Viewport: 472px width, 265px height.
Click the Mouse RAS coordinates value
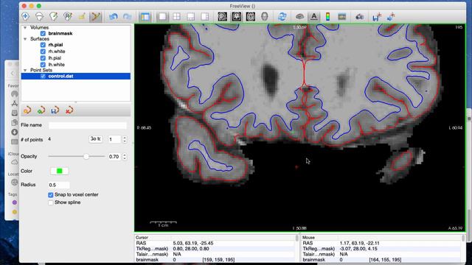click(x=358, y=243)
